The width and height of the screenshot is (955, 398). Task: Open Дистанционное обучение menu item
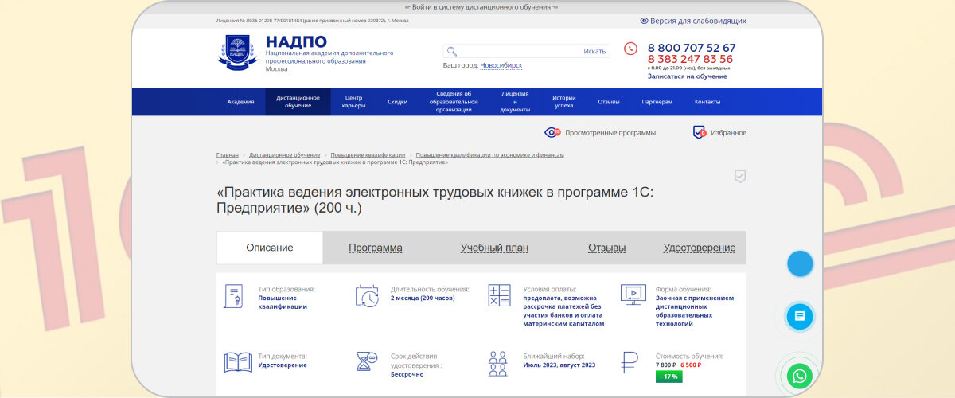tap(298, 102)
